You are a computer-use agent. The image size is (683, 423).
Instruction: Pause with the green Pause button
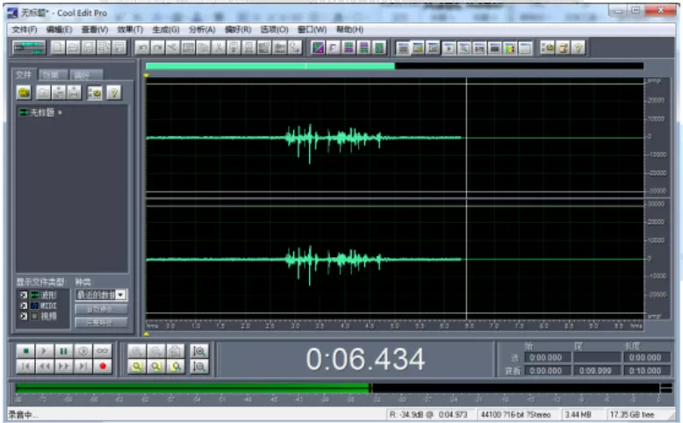tap(63, 351)
